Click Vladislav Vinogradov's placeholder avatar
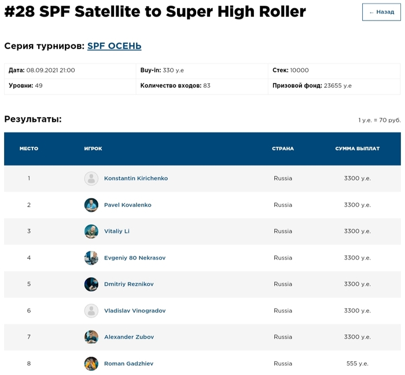This screenshot has height=375, width=405. tap(91, 311)
